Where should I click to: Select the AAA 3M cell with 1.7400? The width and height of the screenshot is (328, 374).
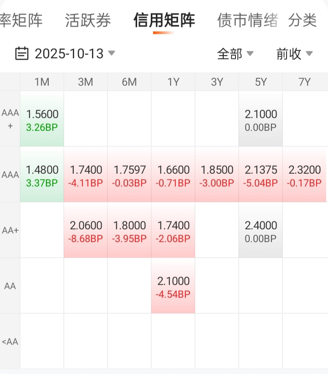[x=86, y=176]
